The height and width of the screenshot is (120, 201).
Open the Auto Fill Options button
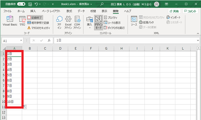pos(25,107)
